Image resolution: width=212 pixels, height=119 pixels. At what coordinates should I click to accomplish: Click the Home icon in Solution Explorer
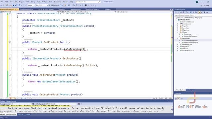[181, 12]
